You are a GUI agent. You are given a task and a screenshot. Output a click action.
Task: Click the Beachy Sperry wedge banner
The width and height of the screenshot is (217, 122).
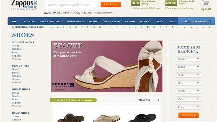click(107, 66)
